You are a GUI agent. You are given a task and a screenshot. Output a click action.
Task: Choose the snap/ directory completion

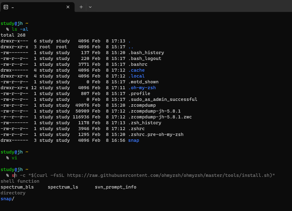7,199
